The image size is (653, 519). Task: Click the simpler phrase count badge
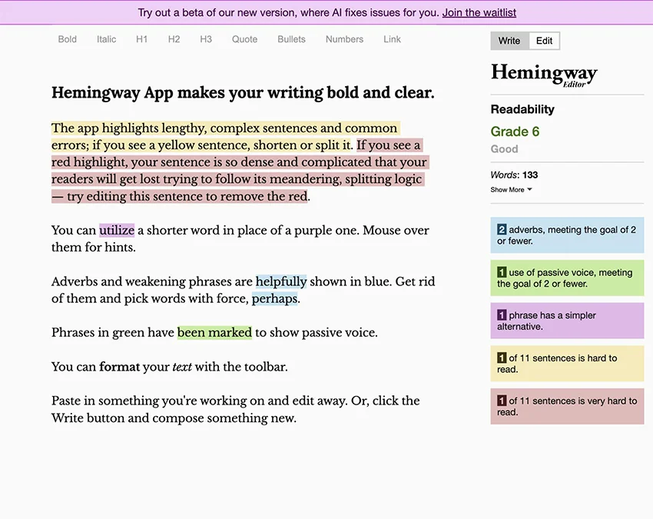tap(502, 315)
